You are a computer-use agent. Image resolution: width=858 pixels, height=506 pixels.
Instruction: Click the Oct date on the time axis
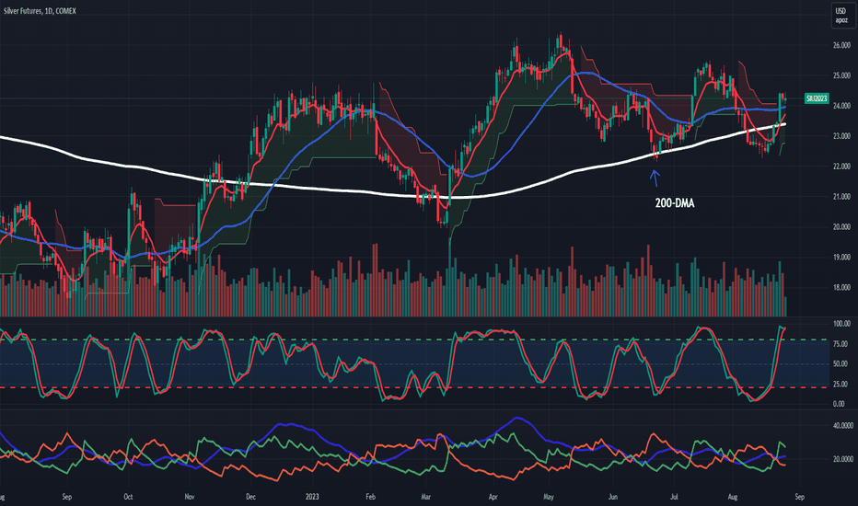tap(128, 497)
